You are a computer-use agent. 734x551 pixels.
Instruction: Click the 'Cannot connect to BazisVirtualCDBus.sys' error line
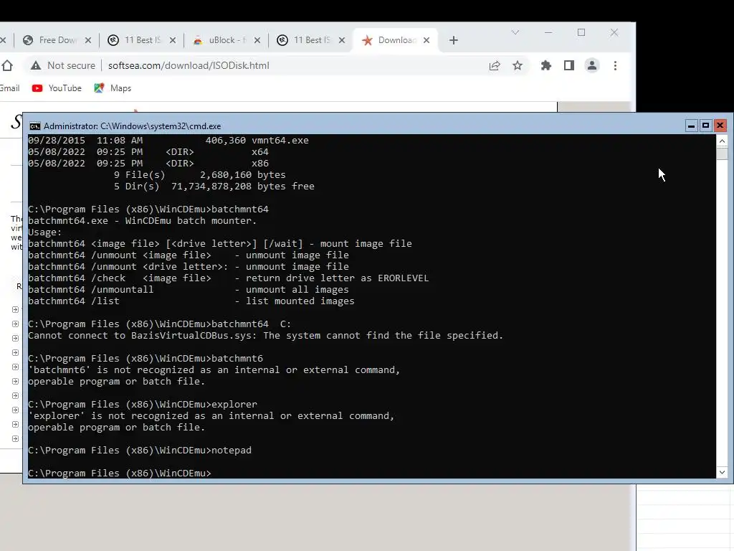pyautogui.click(x=265, y=336)
